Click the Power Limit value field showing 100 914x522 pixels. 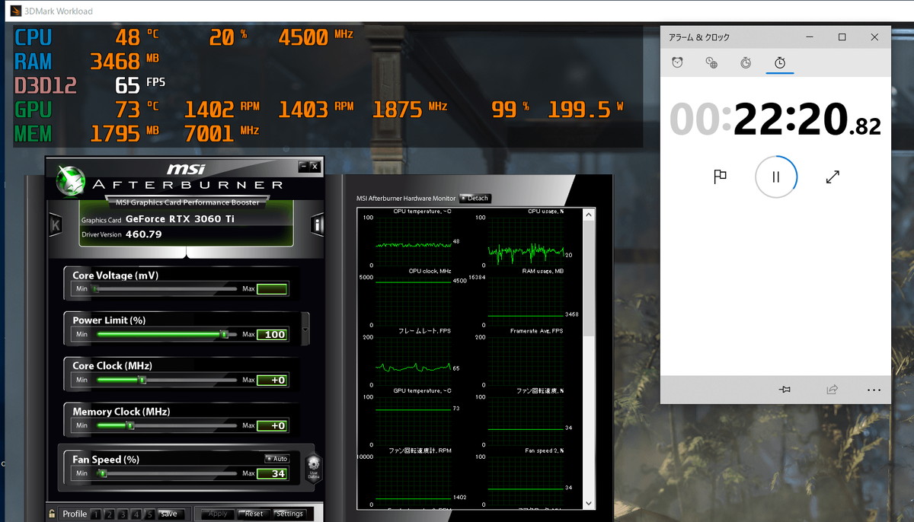tap(272, 335)
